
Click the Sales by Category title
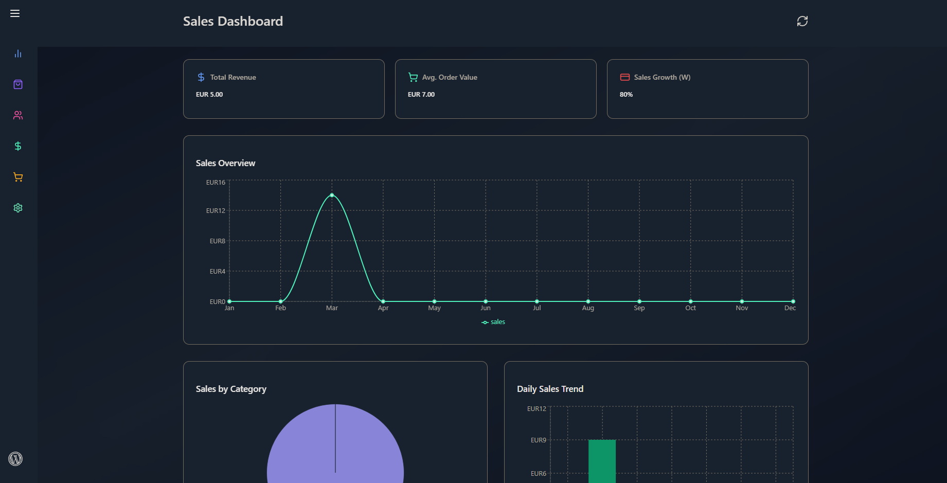tap(231, 389)
